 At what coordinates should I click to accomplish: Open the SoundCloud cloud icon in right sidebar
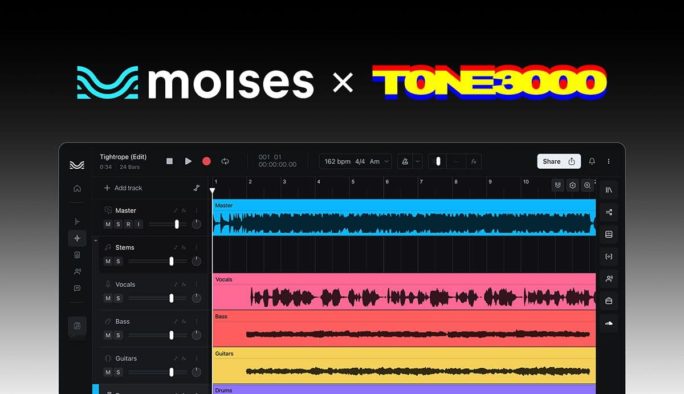tap(609, 323)
